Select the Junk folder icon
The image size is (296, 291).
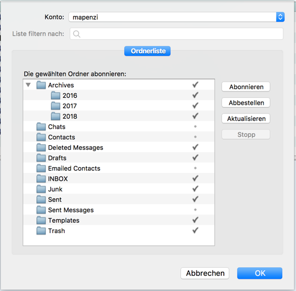[x=41, y=189]
